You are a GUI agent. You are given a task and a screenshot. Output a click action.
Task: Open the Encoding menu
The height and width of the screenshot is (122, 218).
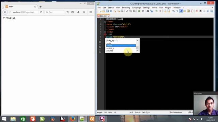(x=126, y=7)
